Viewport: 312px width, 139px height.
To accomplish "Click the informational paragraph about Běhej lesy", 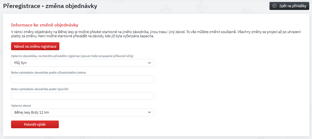I will (x=156, y=34).
